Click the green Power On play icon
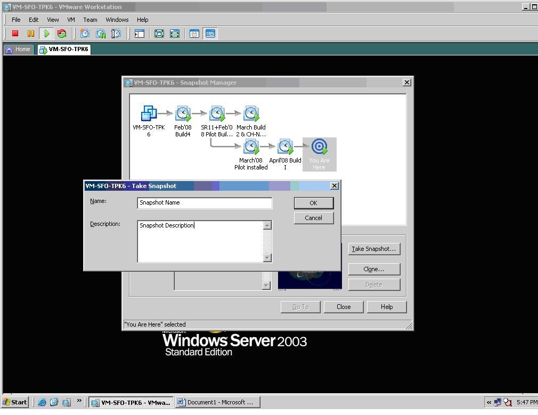Screen dimensions: 538x415 coord(46,34)
